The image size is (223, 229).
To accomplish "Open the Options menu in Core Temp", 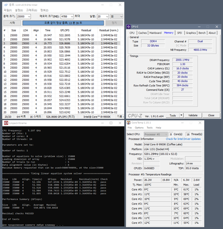I will (139, 128).
